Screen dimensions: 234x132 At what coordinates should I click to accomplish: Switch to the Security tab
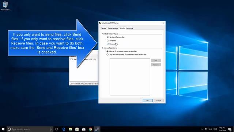[122, 28]
